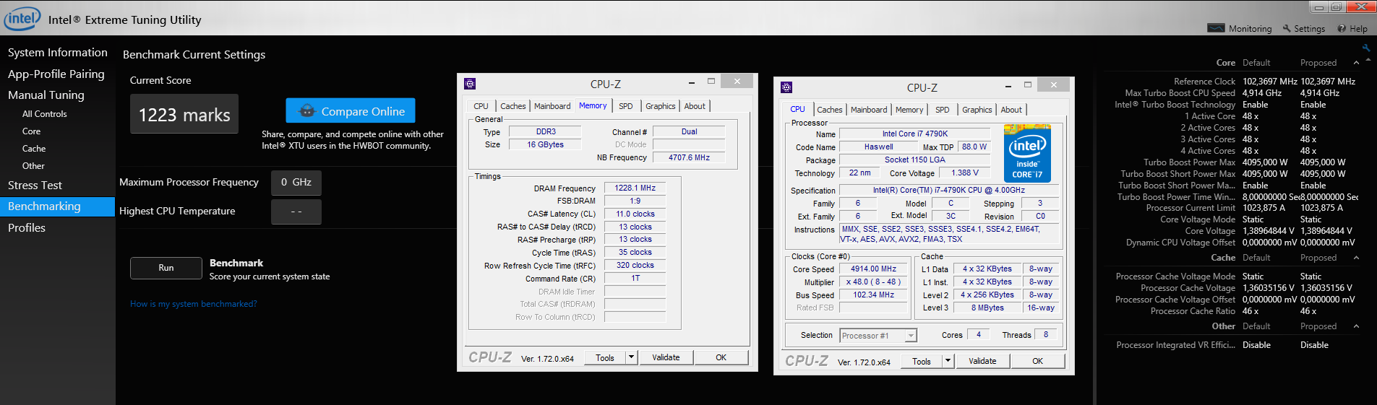The image size is (1377, 405).
Task: Open System Information section
Action: [x=58, y=53]
